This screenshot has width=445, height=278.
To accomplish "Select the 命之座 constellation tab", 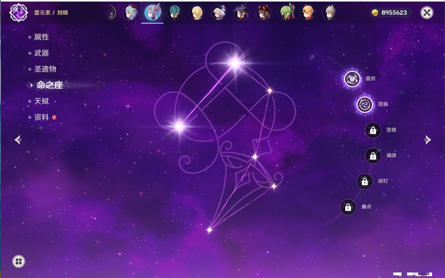I will pos(50,85).
